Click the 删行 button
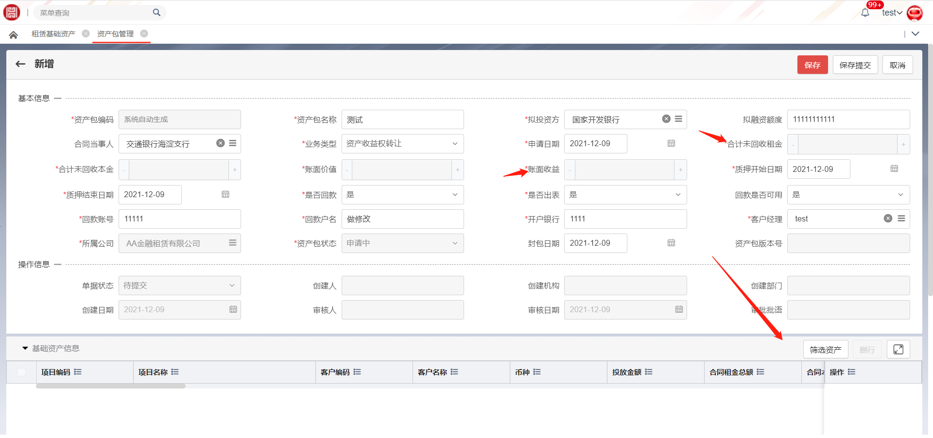The image size is (933, 438). point(867,350)
